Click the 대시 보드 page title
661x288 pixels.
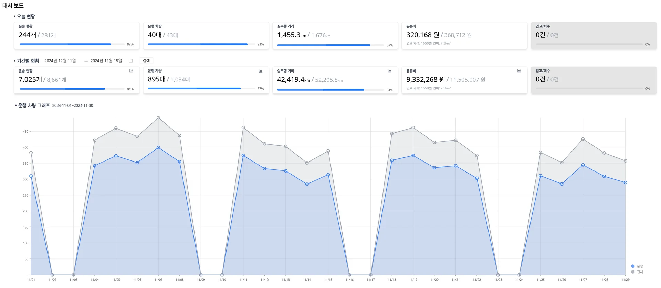tap(13, 5)
